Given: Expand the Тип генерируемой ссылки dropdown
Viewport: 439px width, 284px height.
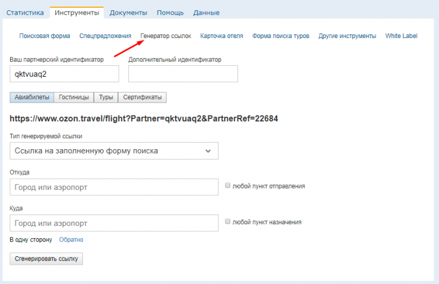Looking at the screenshot, I should [x=114, y=150].
